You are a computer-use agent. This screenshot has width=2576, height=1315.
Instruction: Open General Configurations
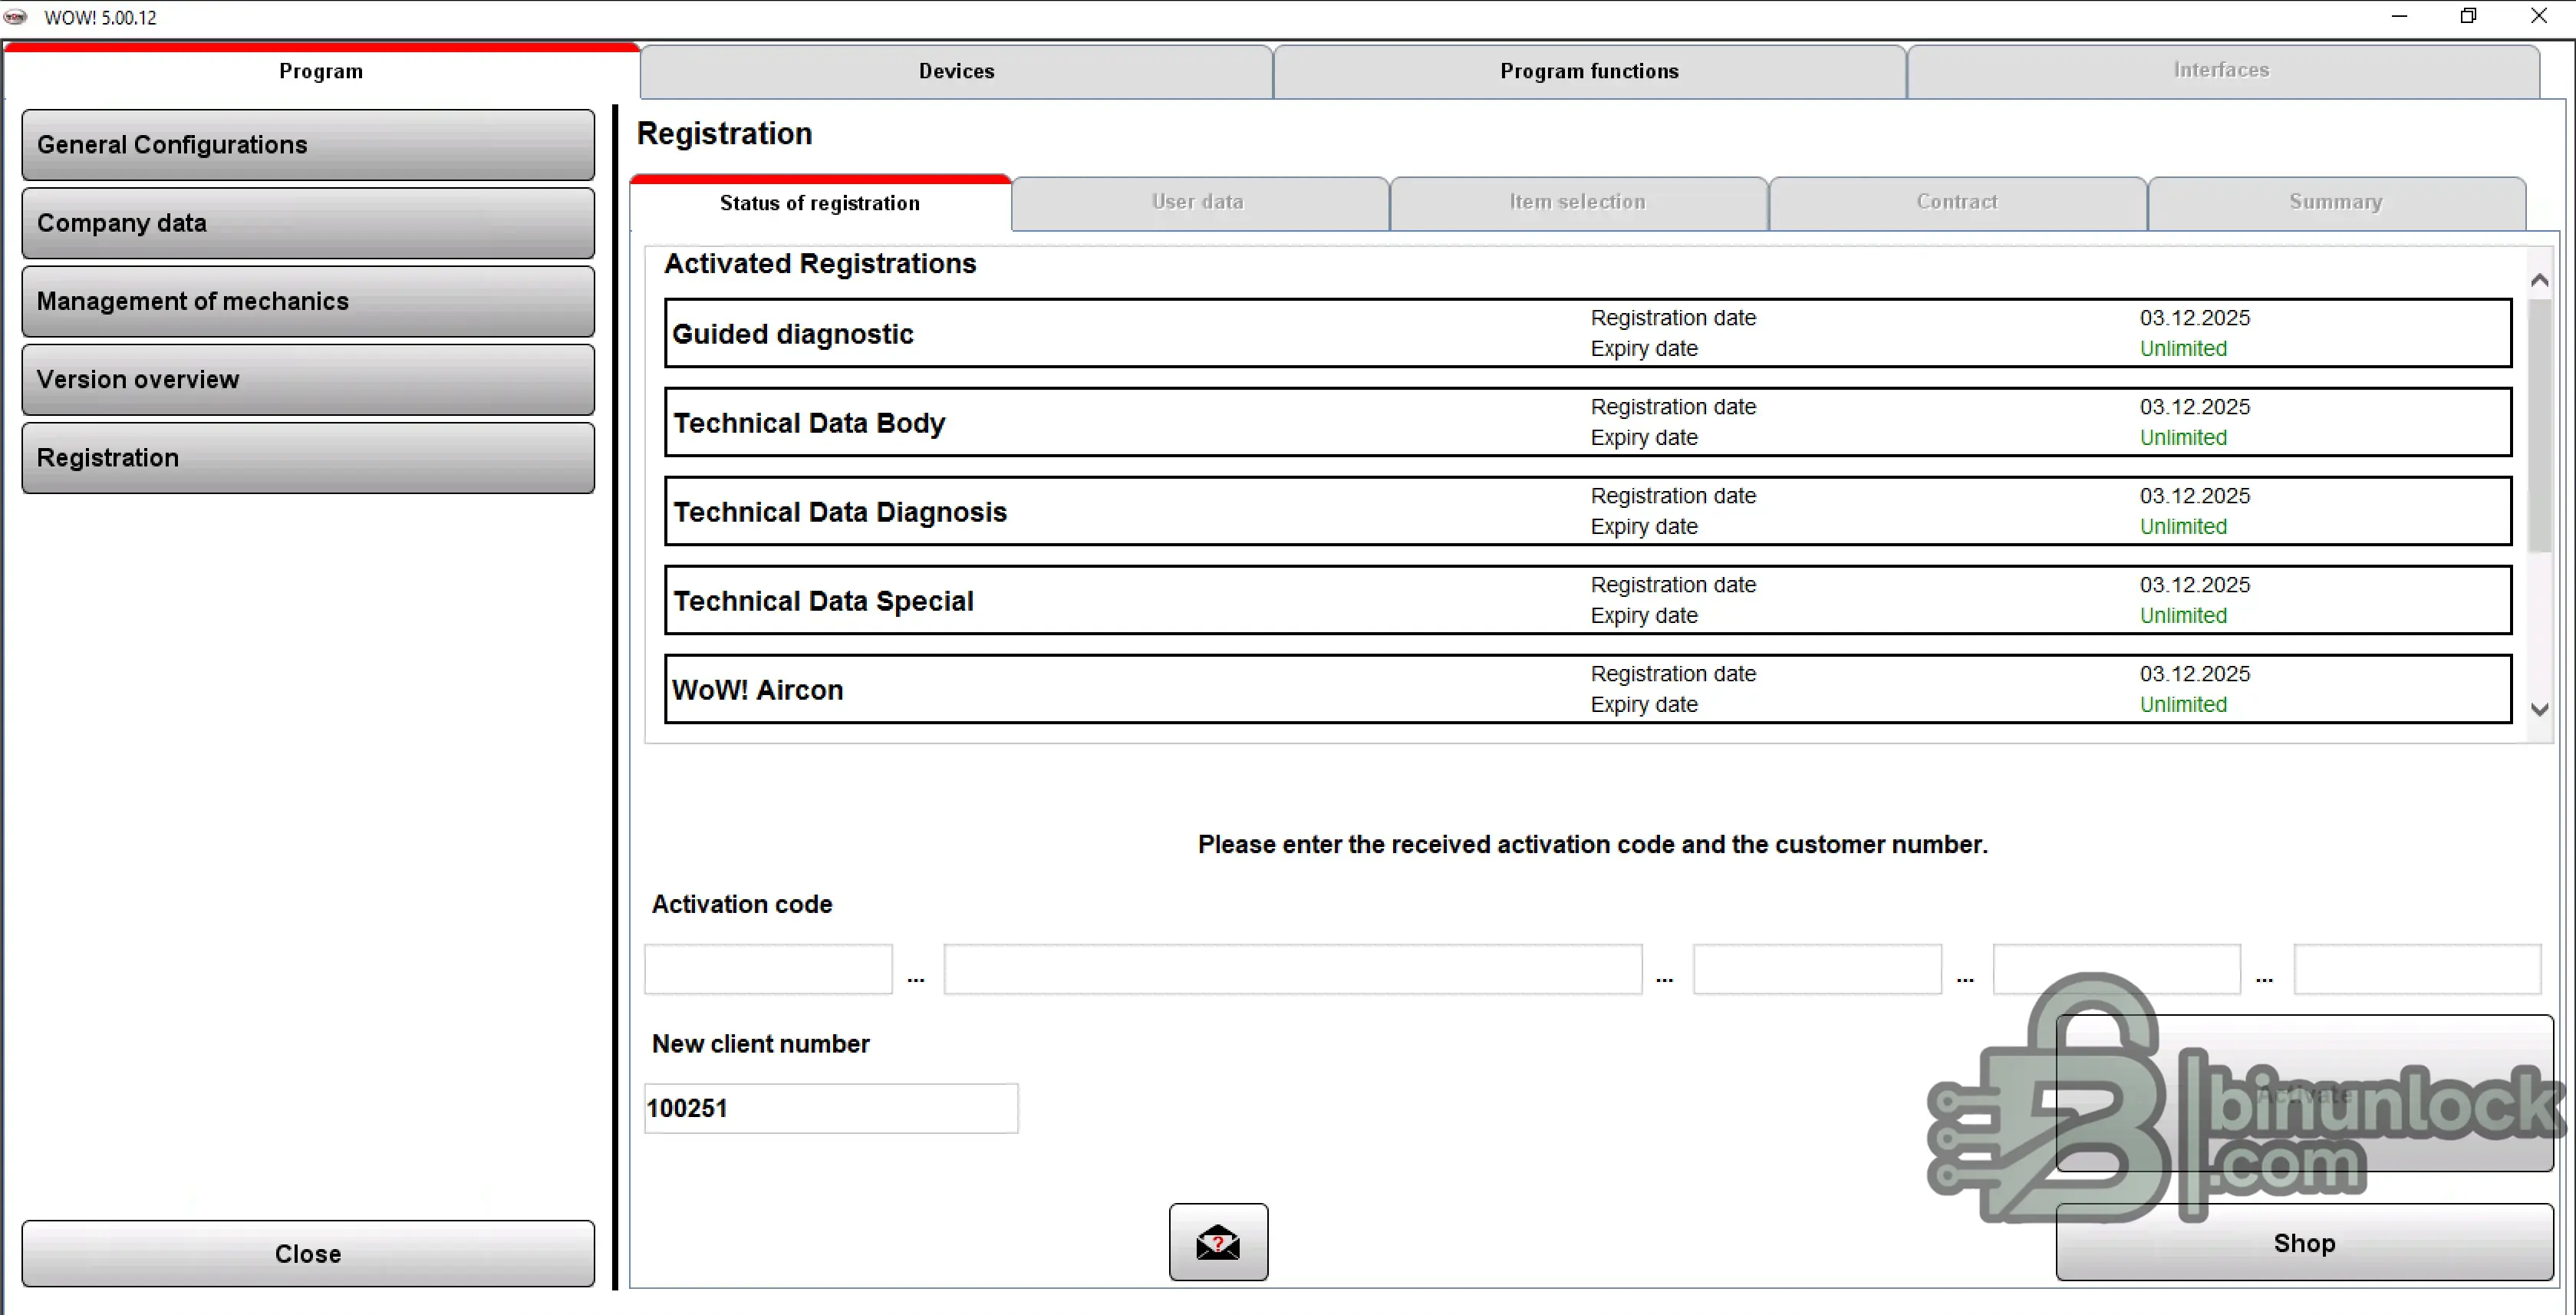click(x=308, y=145)
